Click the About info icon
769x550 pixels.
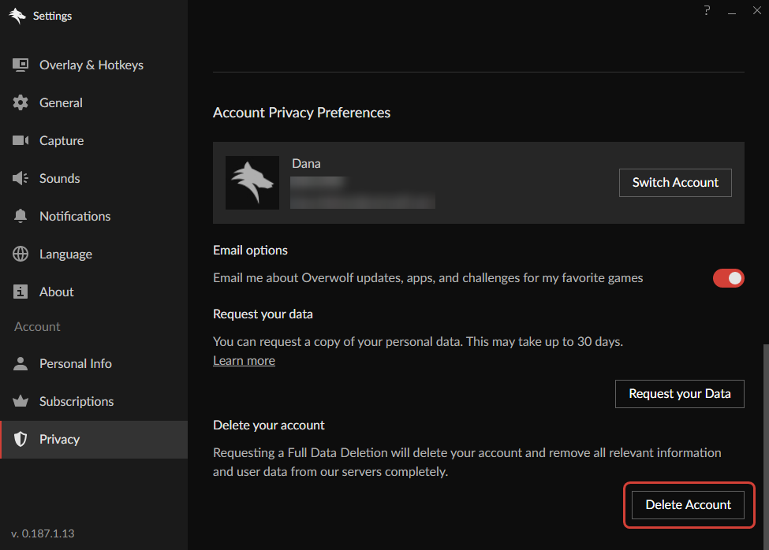click(20, 292)
